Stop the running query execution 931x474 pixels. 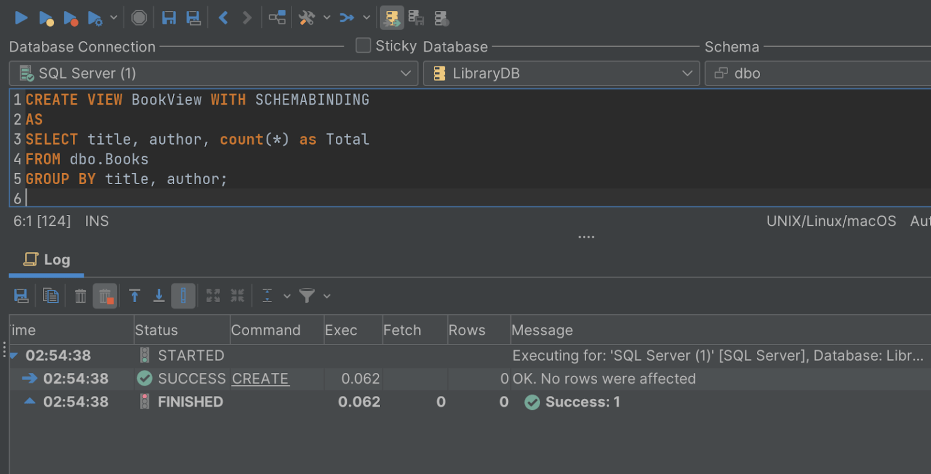[x=139, y=18]
